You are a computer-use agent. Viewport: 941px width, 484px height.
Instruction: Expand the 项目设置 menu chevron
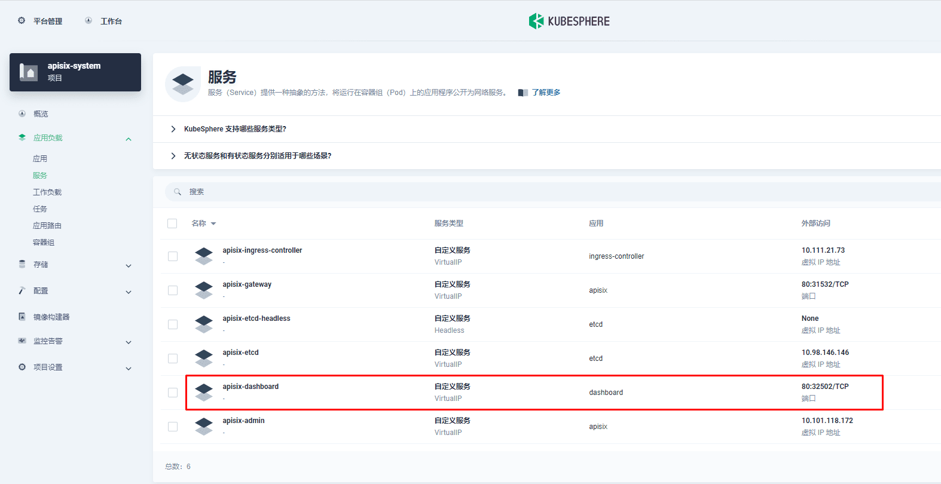[x=129, y=369]
